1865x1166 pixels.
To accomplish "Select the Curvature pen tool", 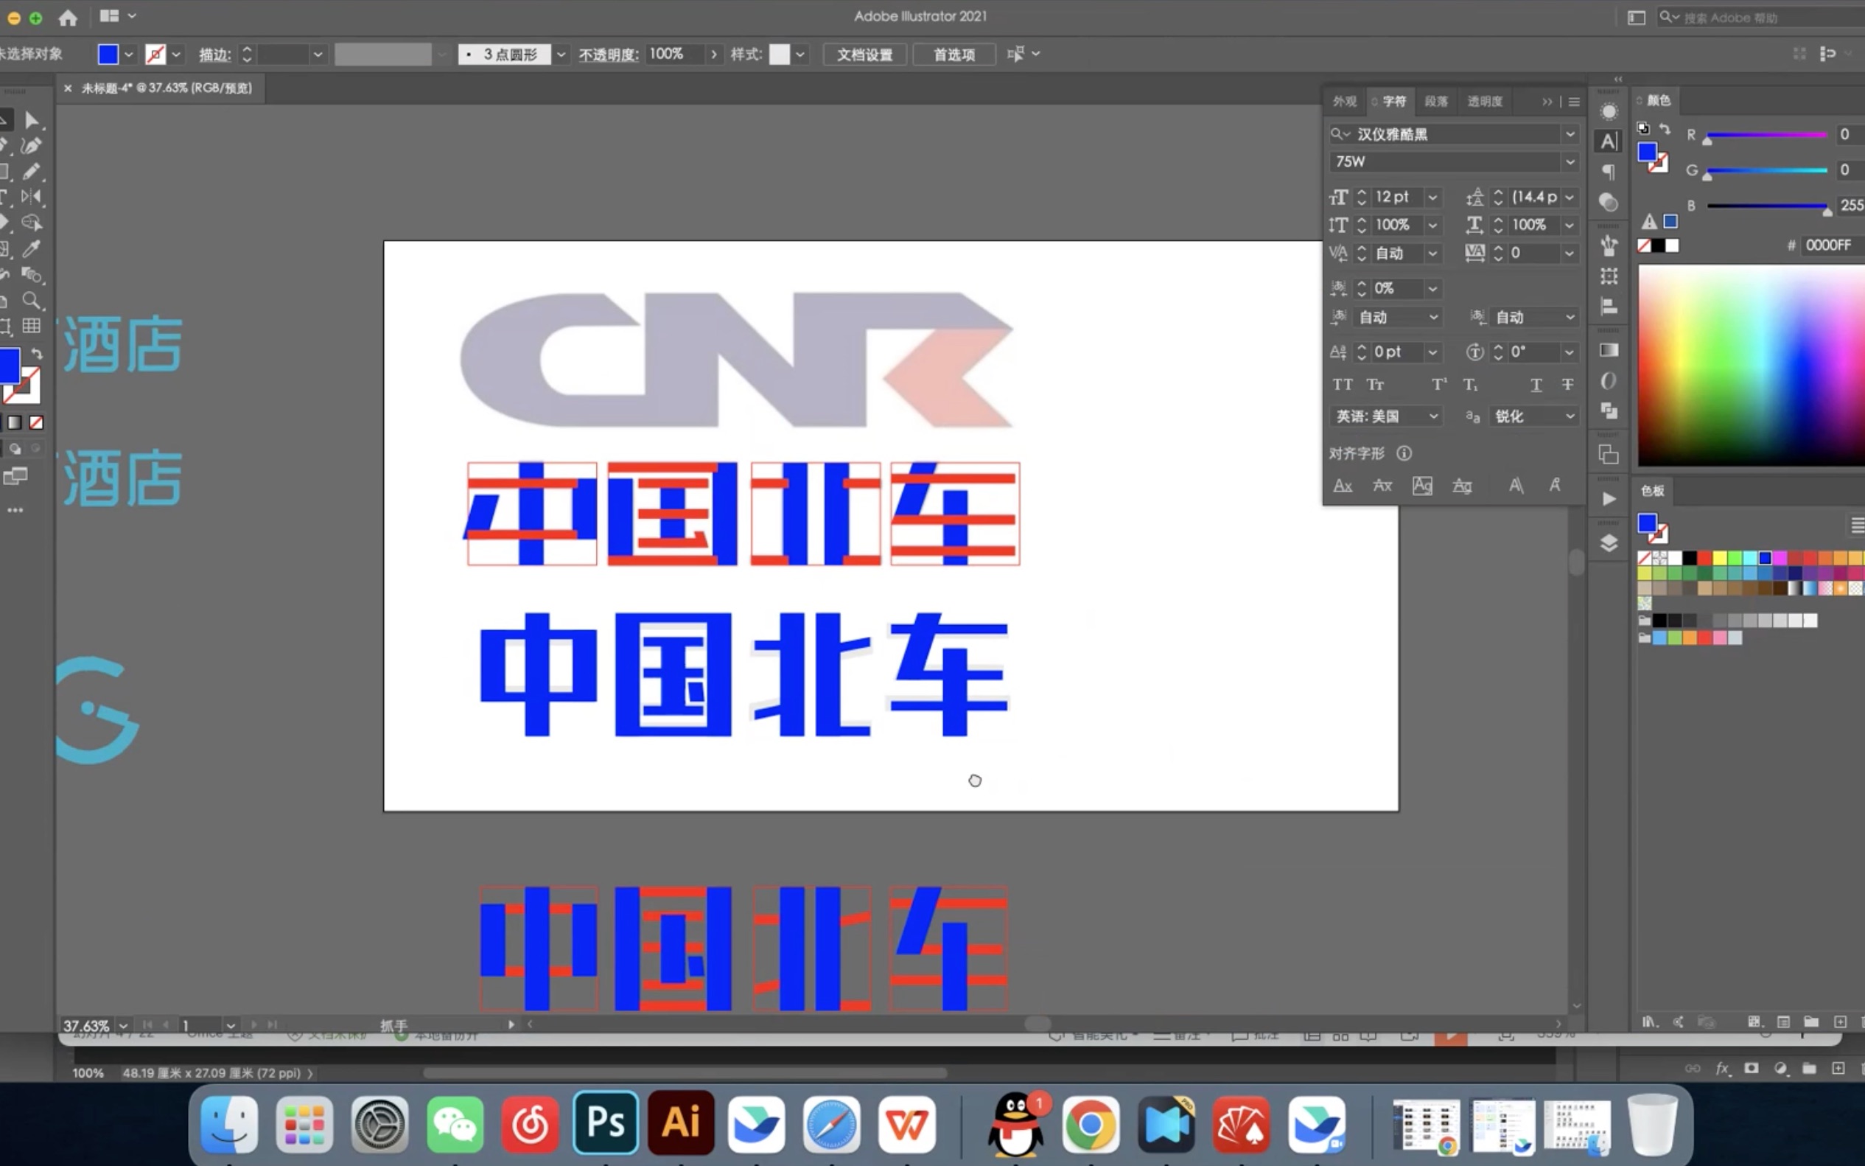I will pyautogui.click(x=32, y=145).
